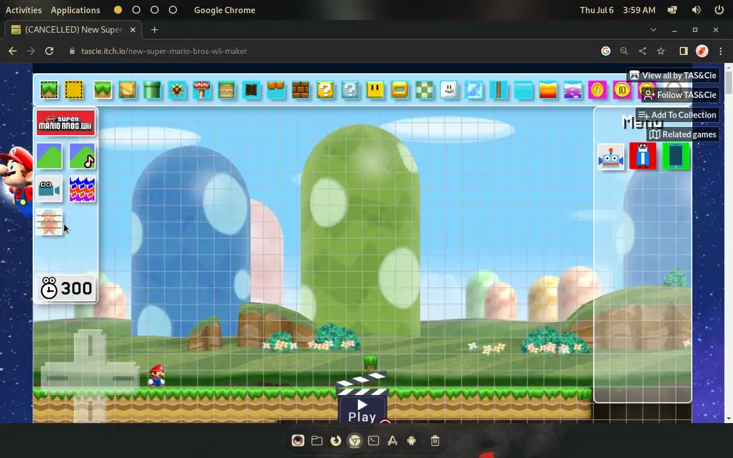The height and width of the screenshot is (458, 733).
Task: Open the green hill background theme selector
Action: click(x=49, y=156)
